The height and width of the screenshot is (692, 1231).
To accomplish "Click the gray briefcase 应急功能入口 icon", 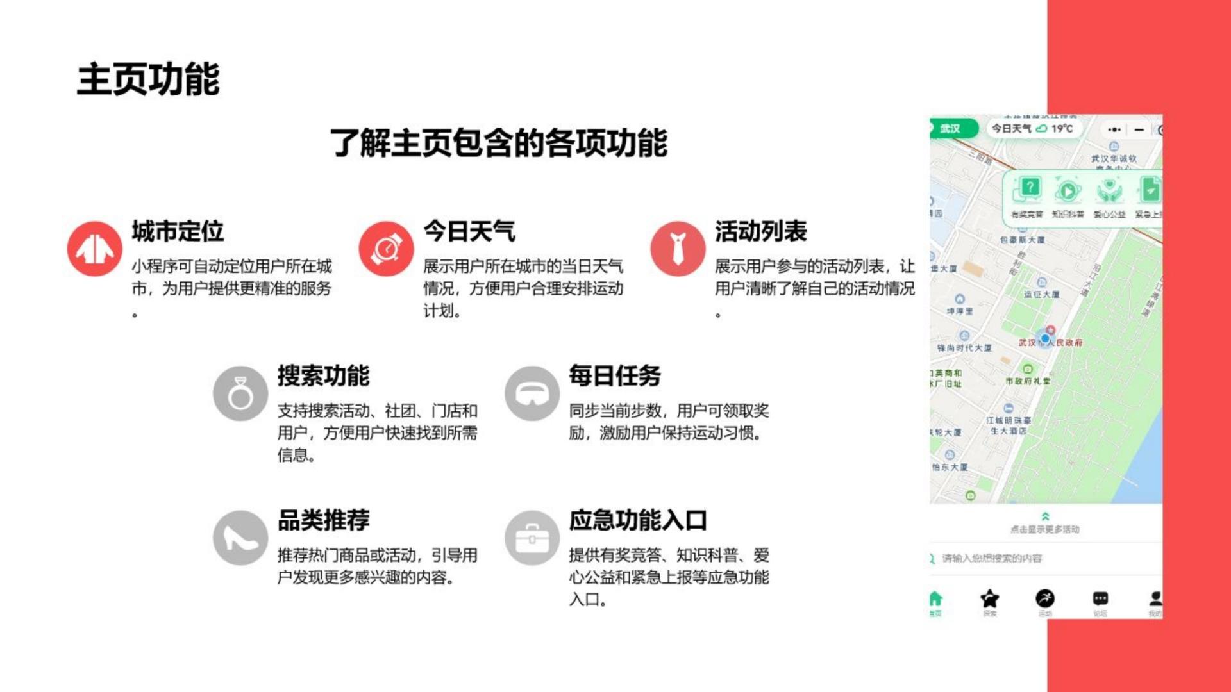I will (532, 538).
